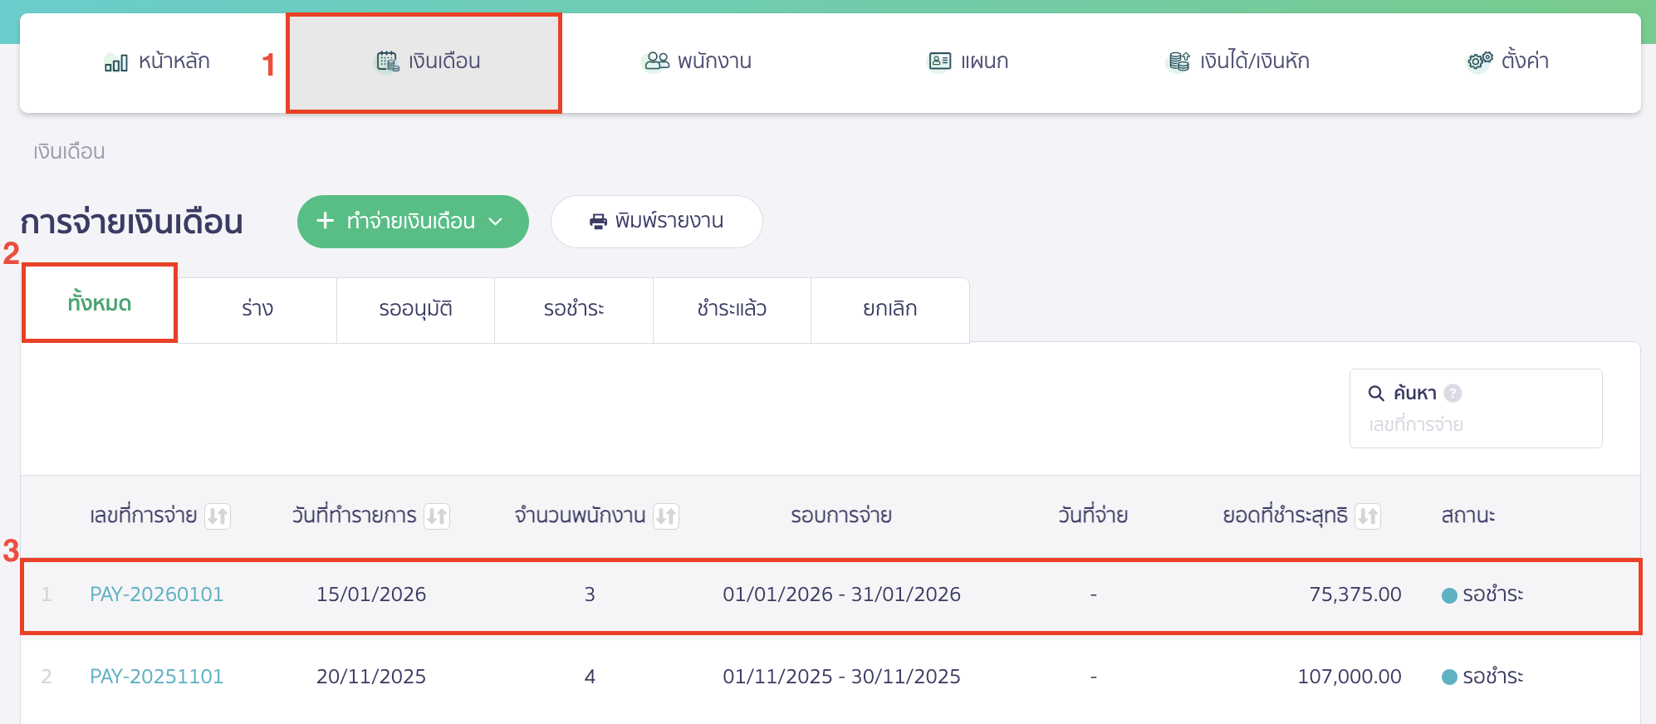The width and height of the screenshot is (1656, 724).
Task: Sort by เลขที่การจ่าย column
Action: point(218,516)
